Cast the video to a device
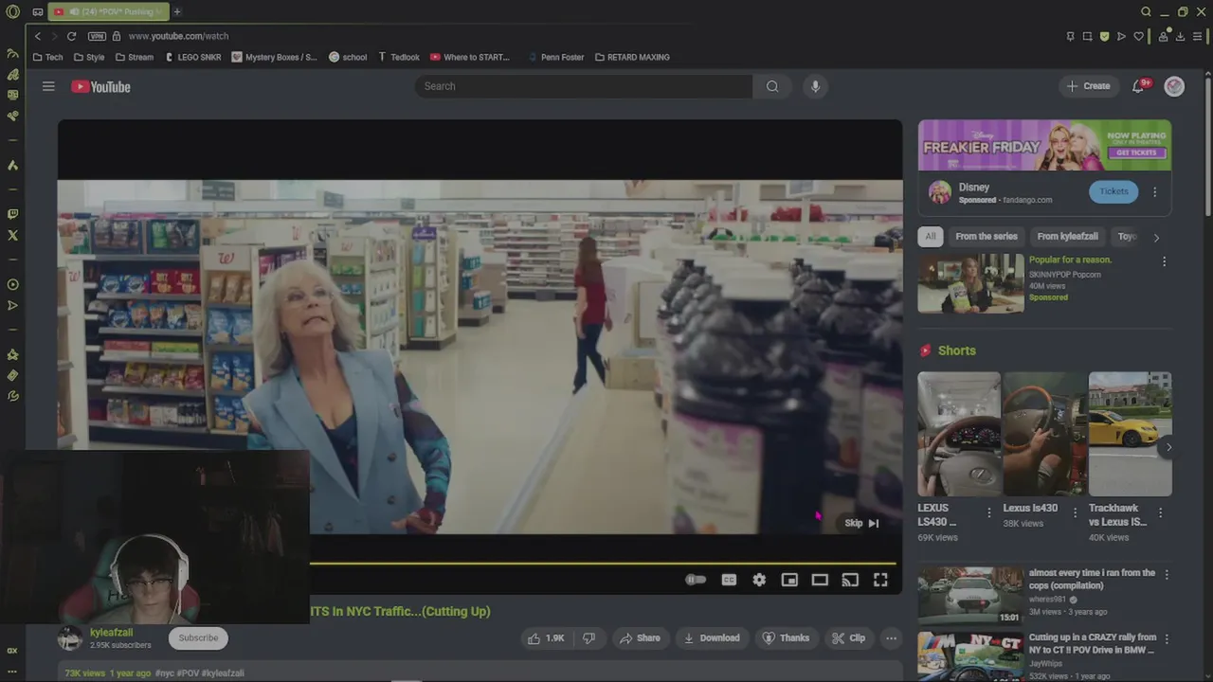This screenshot has width=1213, height=682. 850,580
